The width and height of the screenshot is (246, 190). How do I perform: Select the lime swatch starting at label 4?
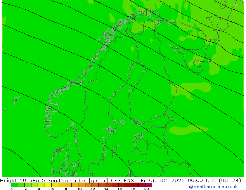click(41, 185)
